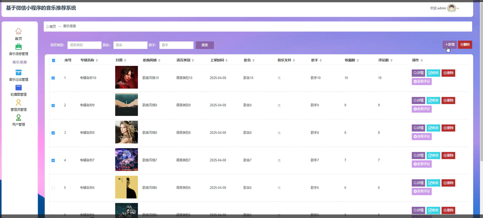Screen dimensions: 483x218
Task: Sort by 专辑名称 column arrows
Action: tap(97, 60)
